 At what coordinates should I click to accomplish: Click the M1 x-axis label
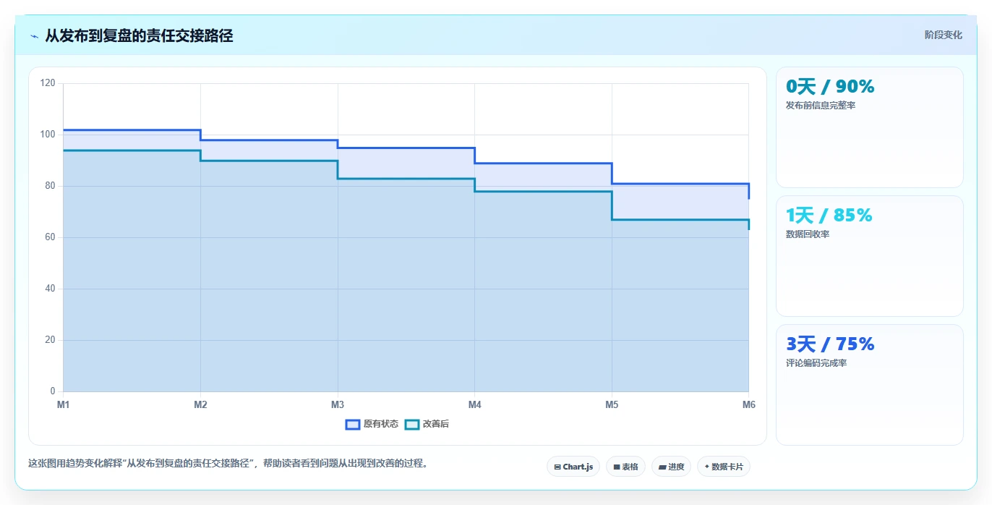pyautogui.click(x=64, y=404)
